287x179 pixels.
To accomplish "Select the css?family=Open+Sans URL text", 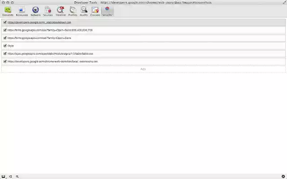I will (x=39, y=38).
